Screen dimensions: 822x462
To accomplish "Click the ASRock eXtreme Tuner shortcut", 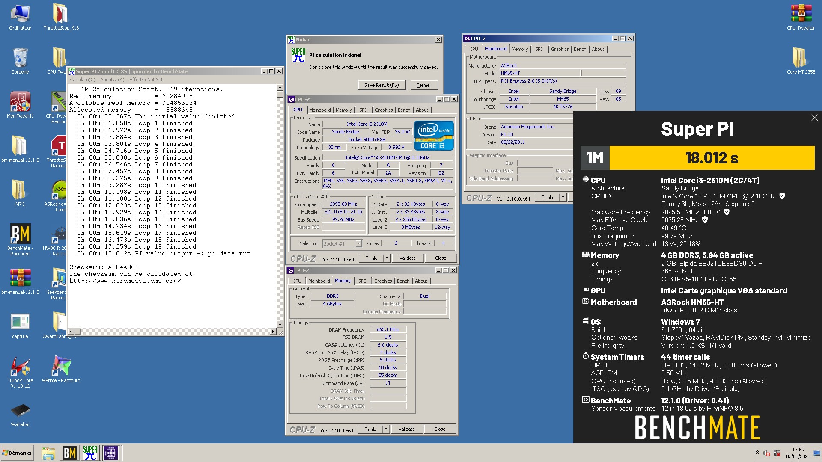I will point(60,195).
